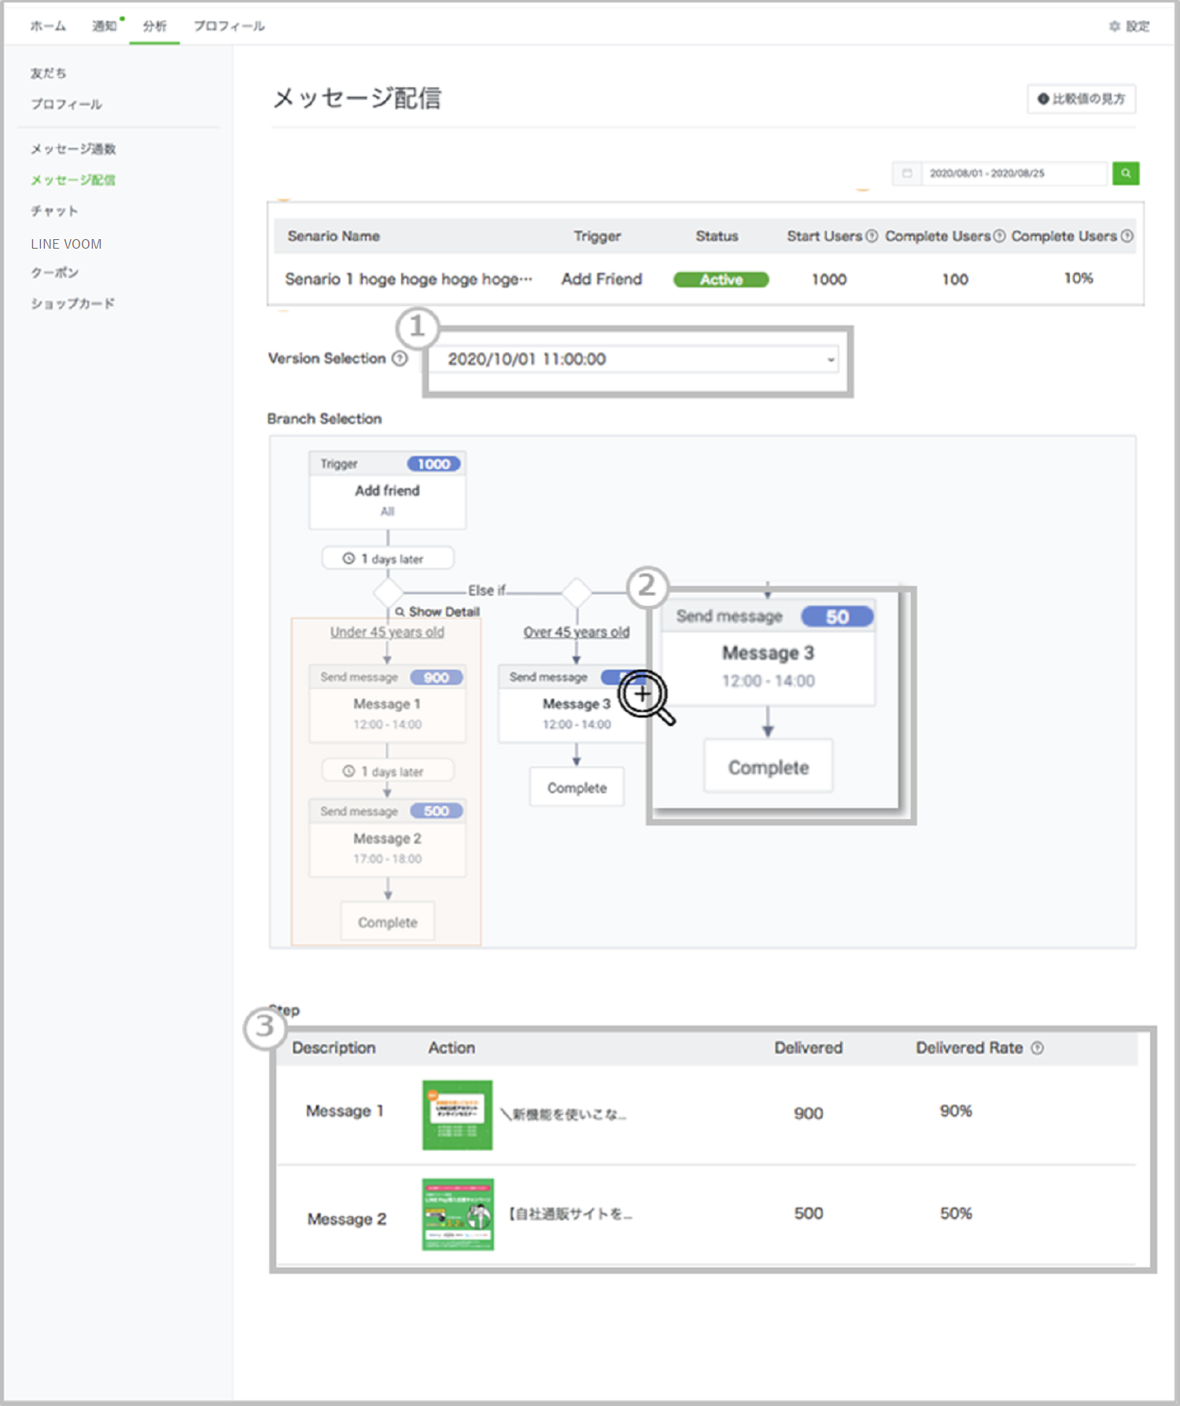Click help icon beside Start Users header

click(872, 236)
